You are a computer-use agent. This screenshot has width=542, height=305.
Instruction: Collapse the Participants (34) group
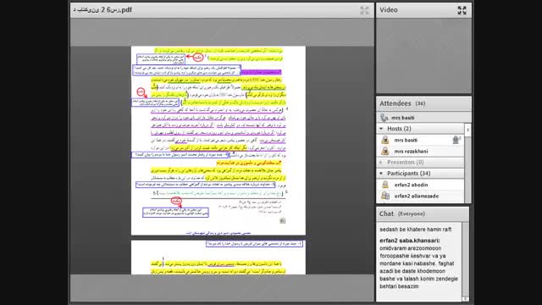381,173
